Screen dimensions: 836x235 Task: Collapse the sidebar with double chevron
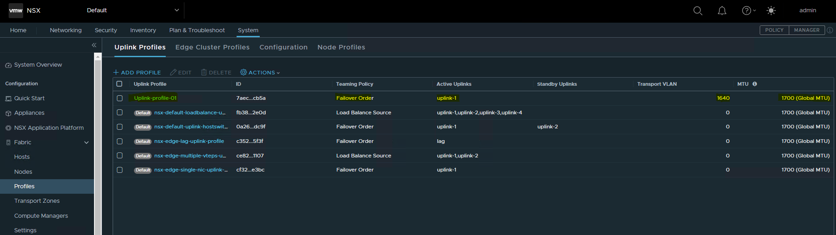click(94, 45)
